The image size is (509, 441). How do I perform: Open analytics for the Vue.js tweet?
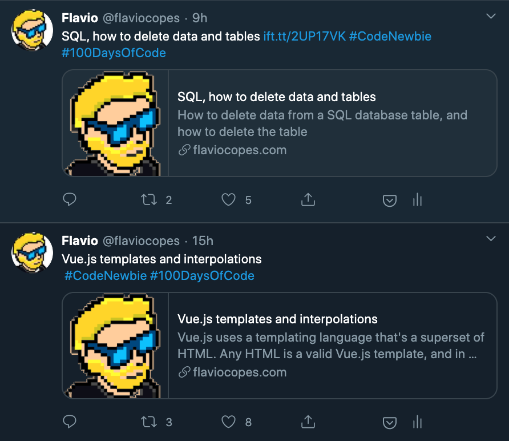click(x=417, y=422)
